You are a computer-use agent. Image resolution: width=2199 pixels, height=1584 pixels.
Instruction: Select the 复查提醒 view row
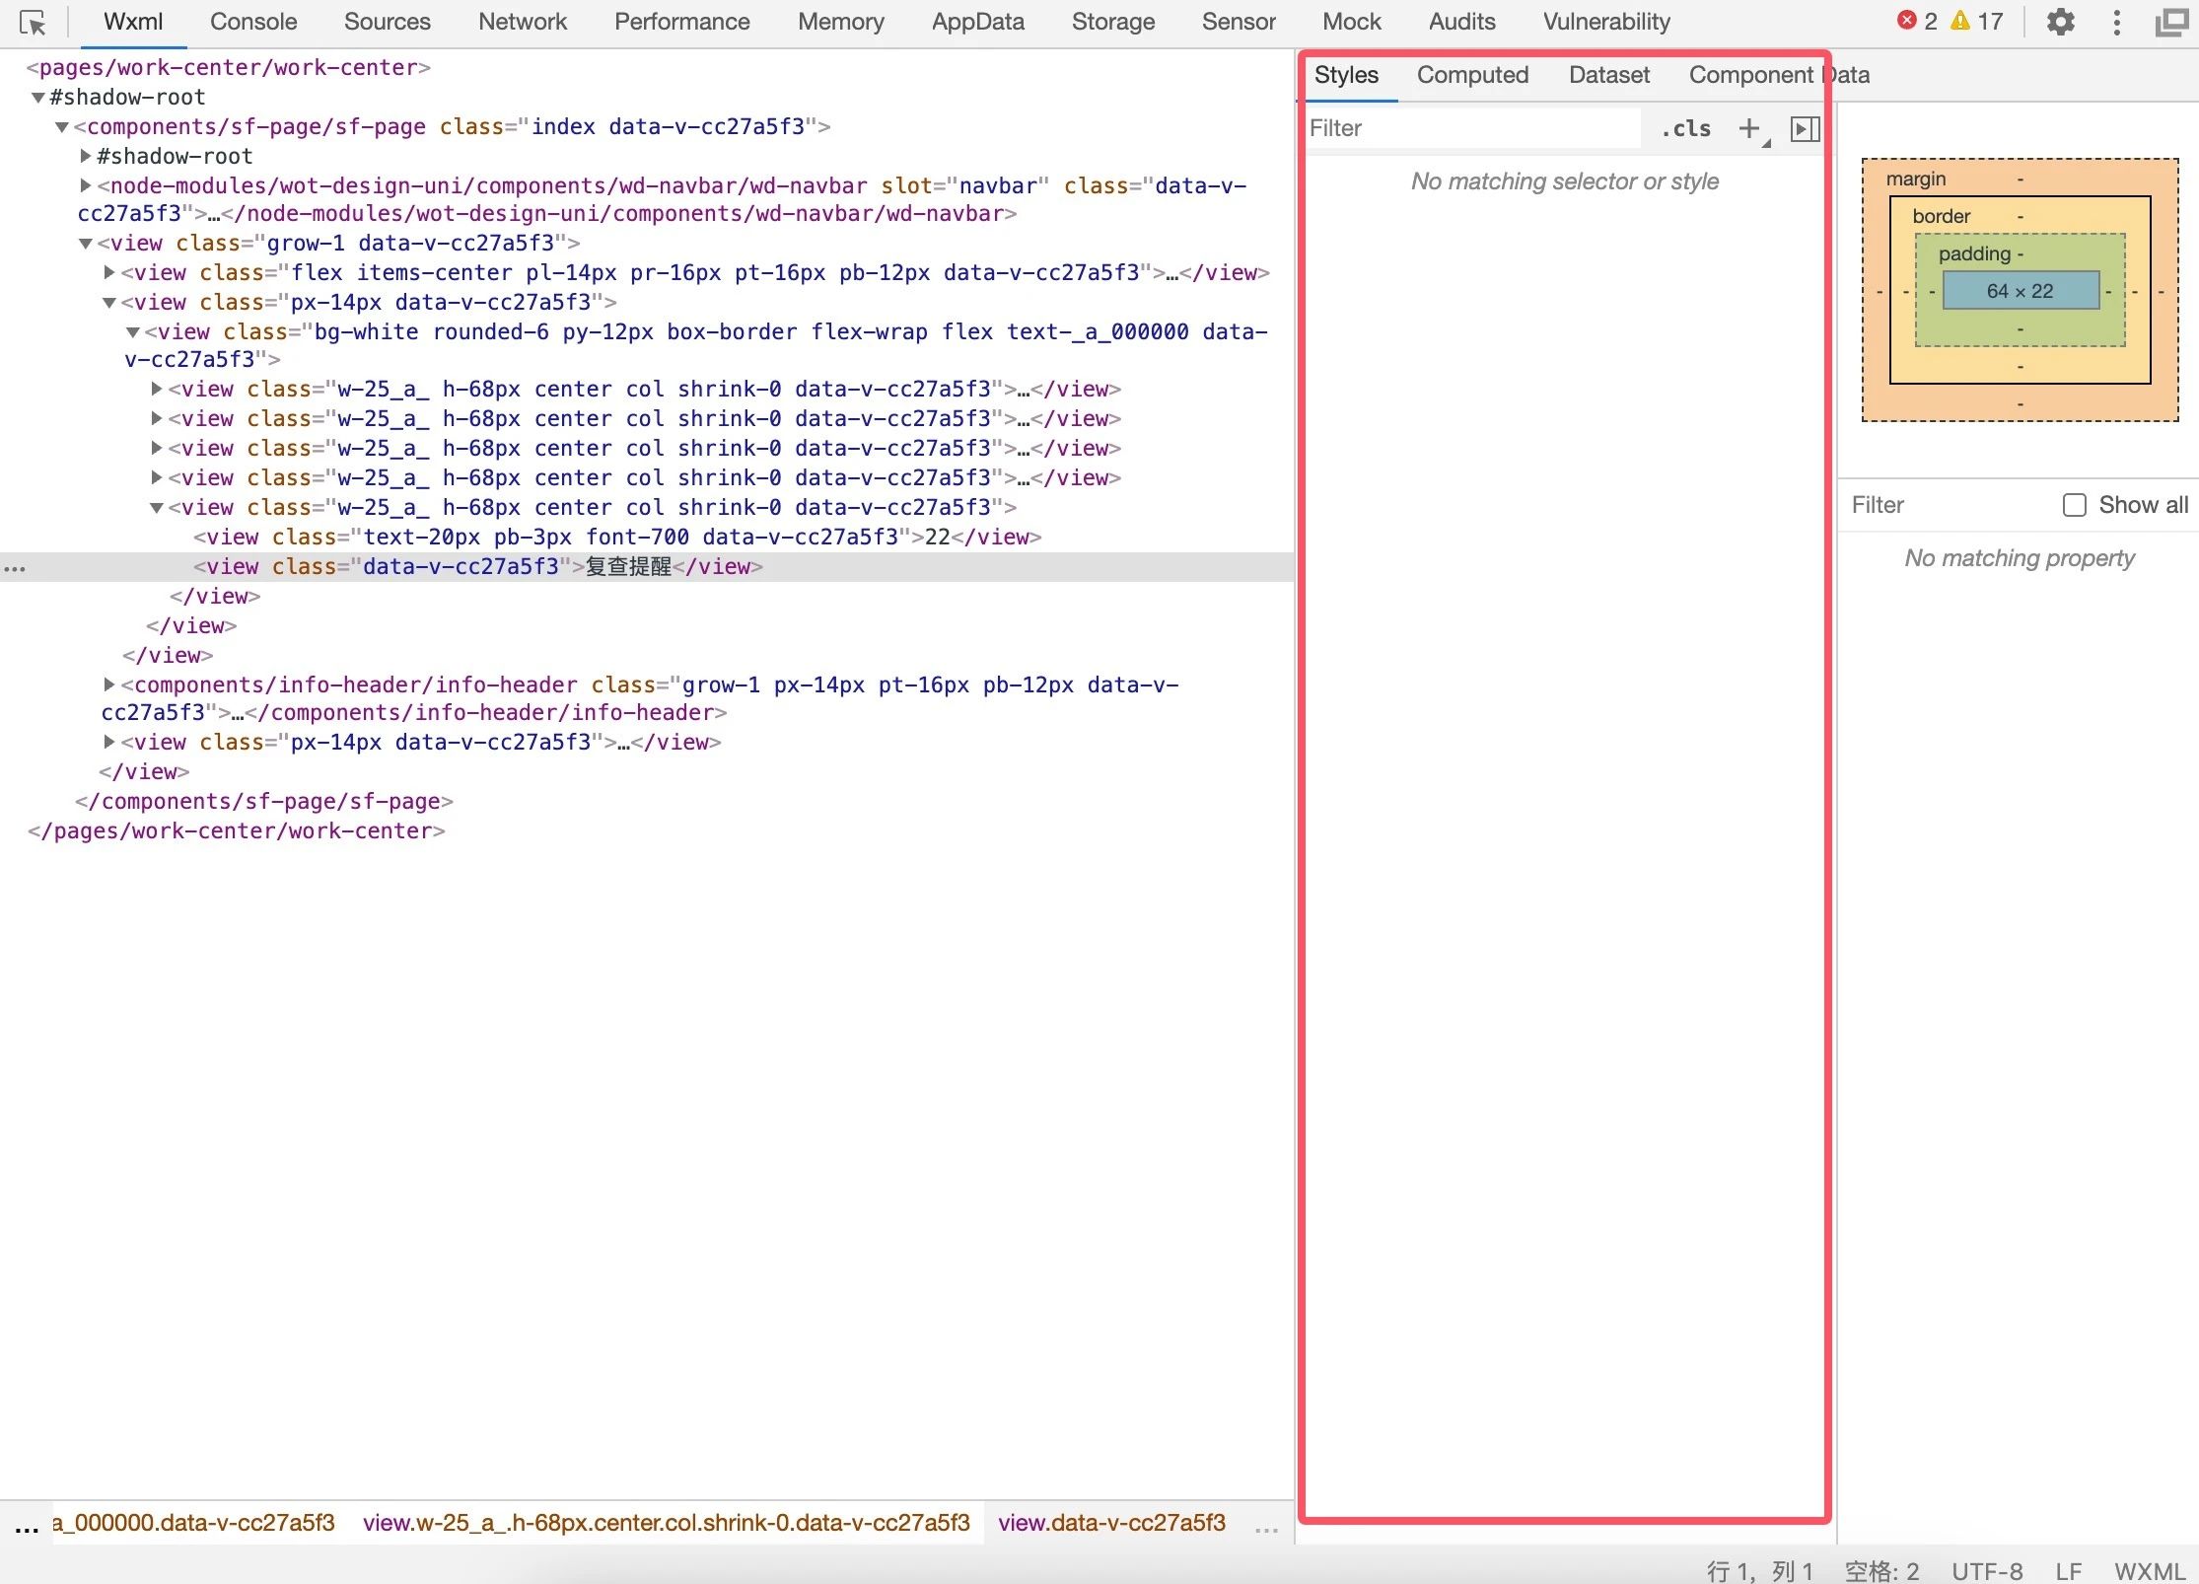click(647, 567)
